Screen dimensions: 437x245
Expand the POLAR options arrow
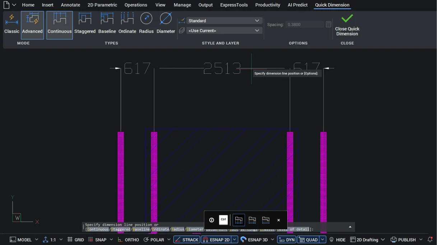coord(168,240)
